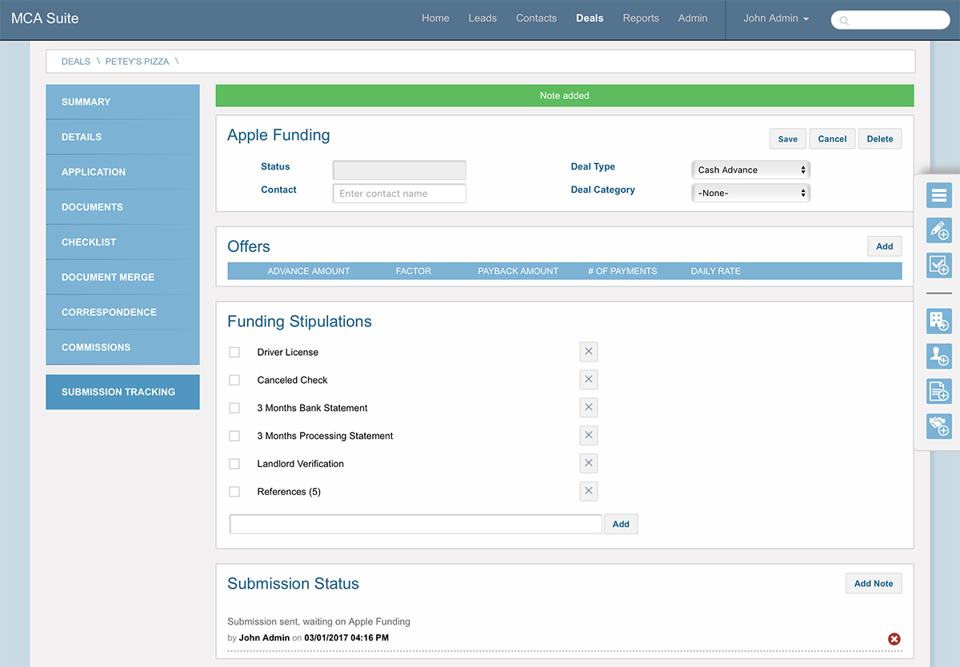Viewport: 960px width, 667px height.
Task: Remove the Canceled Check stipulation
Action: (x=589, y=380)
